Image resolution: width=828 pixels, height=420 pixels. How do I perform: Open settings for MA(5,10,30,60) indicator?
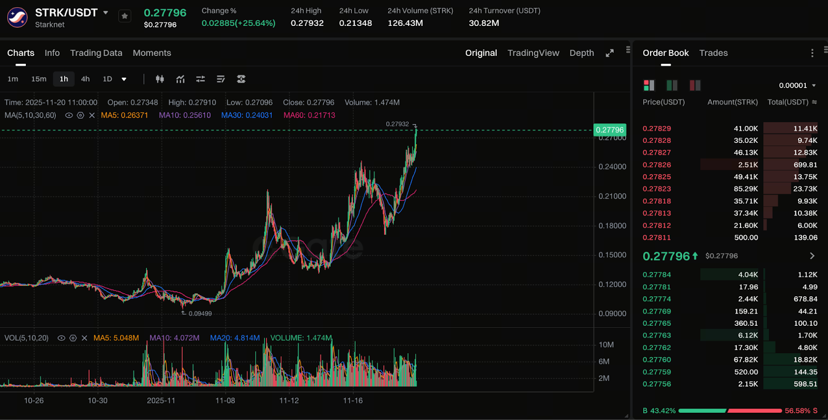(80, 115)
